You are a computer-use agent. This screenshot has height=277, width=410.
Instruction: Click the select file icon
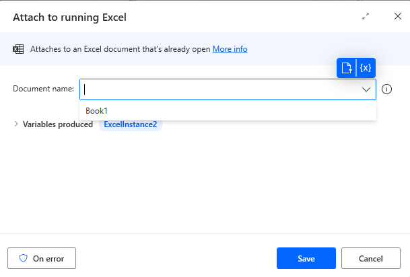(346, 68)
